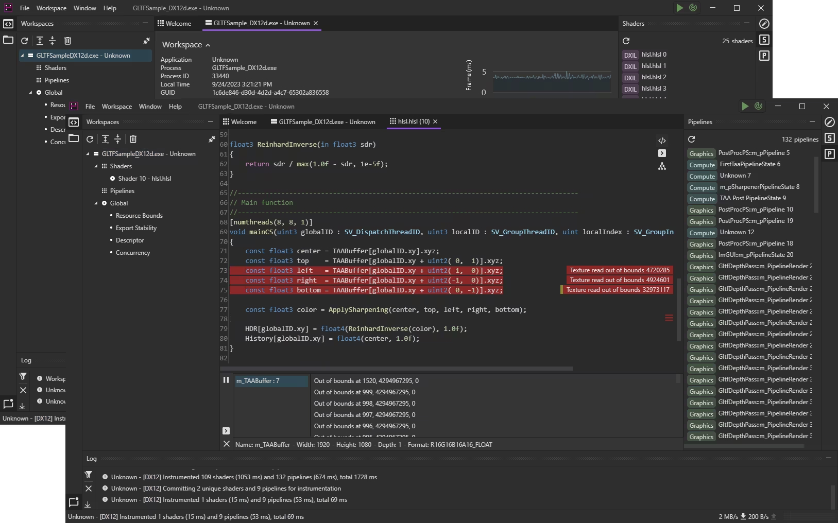838x523 pixels.
Task: Toggle the S side panel button
Action: 829,138
